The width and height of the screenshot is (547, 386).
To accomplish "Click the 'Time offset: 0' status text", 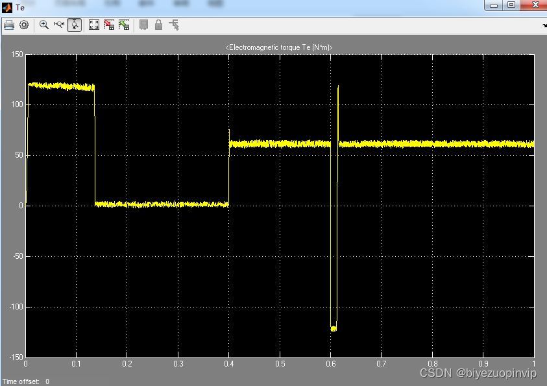I will [x=26, y=381].
